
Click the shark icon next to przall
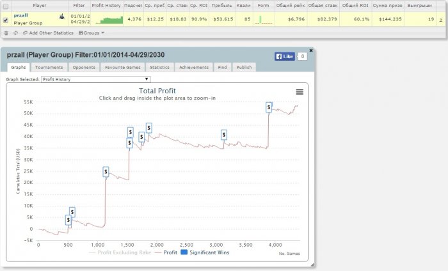pyautogui.click(x=61, y=17)
